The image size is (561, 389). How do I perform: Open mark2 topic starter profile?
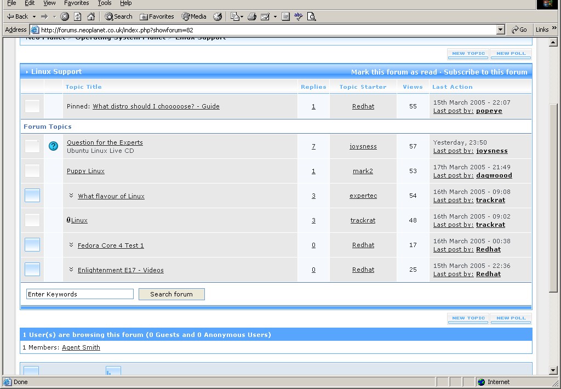363,171
